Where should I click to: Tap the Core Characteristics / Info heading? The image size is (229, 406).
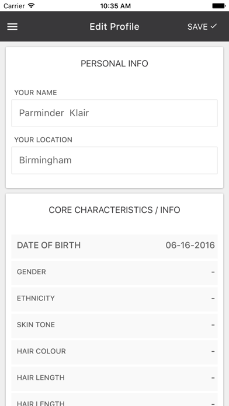(x=114, y=210)
